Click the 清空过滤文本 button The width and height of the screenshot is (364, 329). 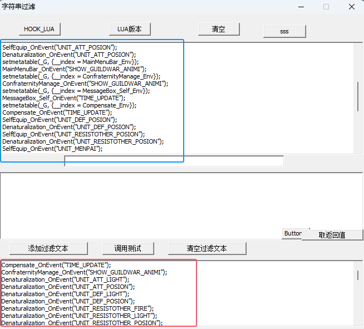click(x=207, y=248)
